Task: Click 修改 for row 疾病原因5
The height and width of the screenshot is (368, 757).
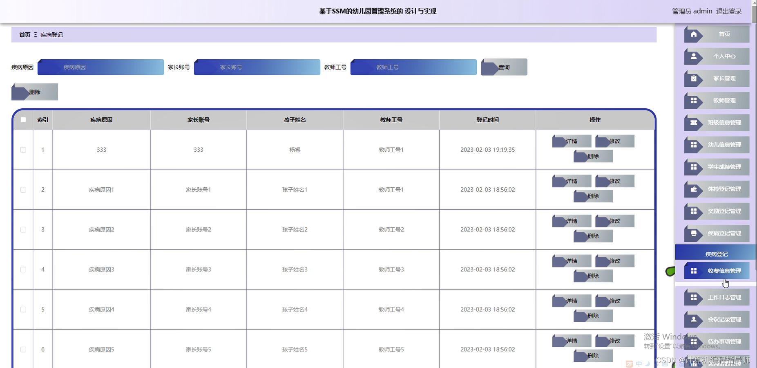Action: coord(615,341)
